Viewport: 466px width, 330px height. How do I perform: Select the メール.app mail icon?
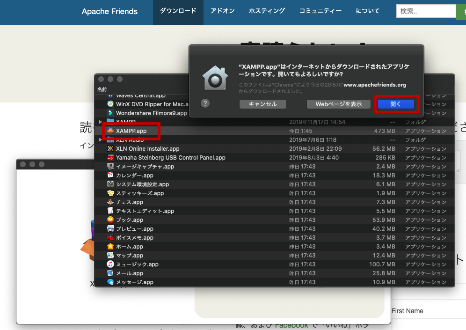[110, 273]
